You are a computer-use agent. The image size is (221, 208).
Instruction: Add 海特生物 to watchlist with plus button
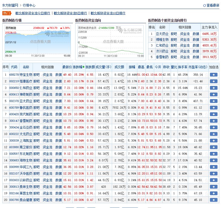[x=214, y=160]
